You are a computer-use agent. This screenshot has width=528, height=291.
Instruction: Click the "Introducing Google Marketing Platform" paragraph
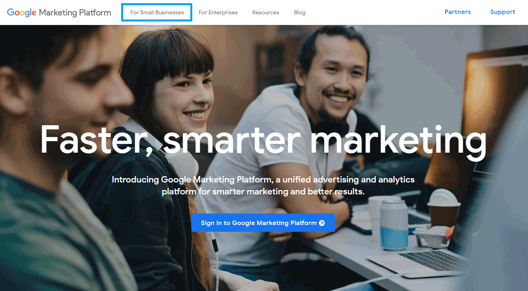[x=263, y=186]
